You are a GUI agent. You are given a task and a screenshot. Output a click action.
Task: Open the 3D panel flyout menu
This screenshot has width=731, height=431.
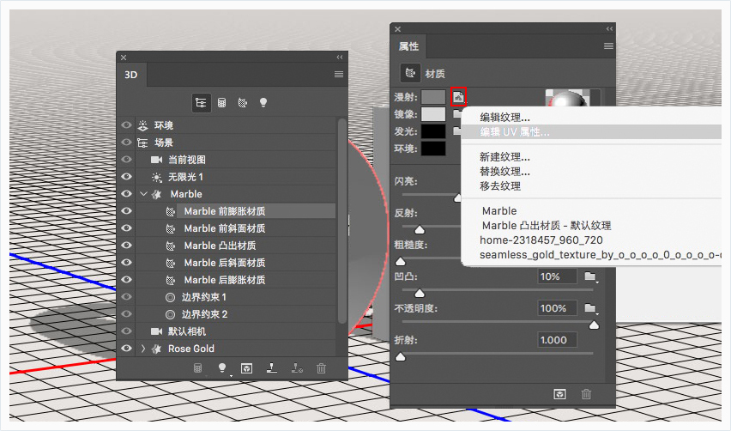(x=339, y=74)
